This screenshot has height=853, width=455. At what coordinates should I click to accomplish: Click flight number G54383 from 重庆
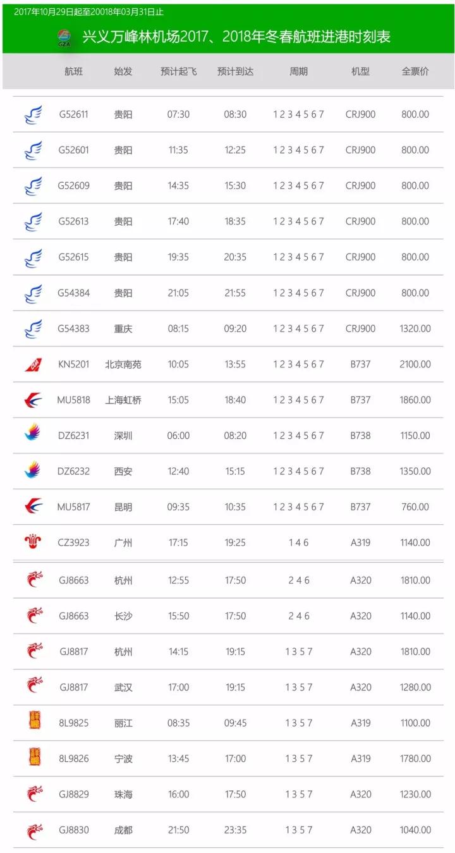(73, 329)
